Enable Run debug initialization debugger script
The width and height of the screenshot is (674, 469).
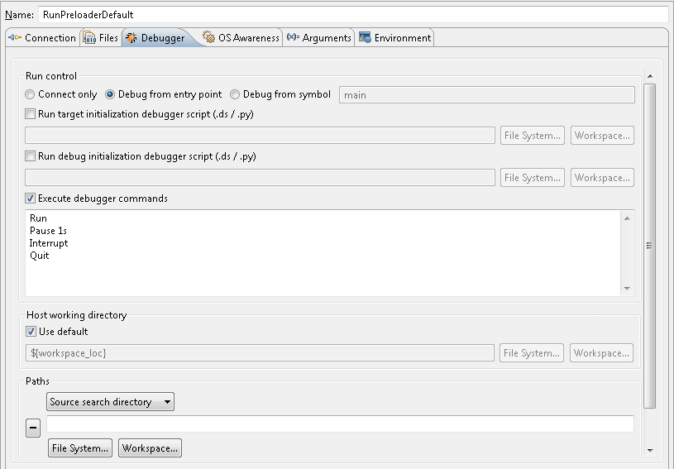(x=30, y=156)
